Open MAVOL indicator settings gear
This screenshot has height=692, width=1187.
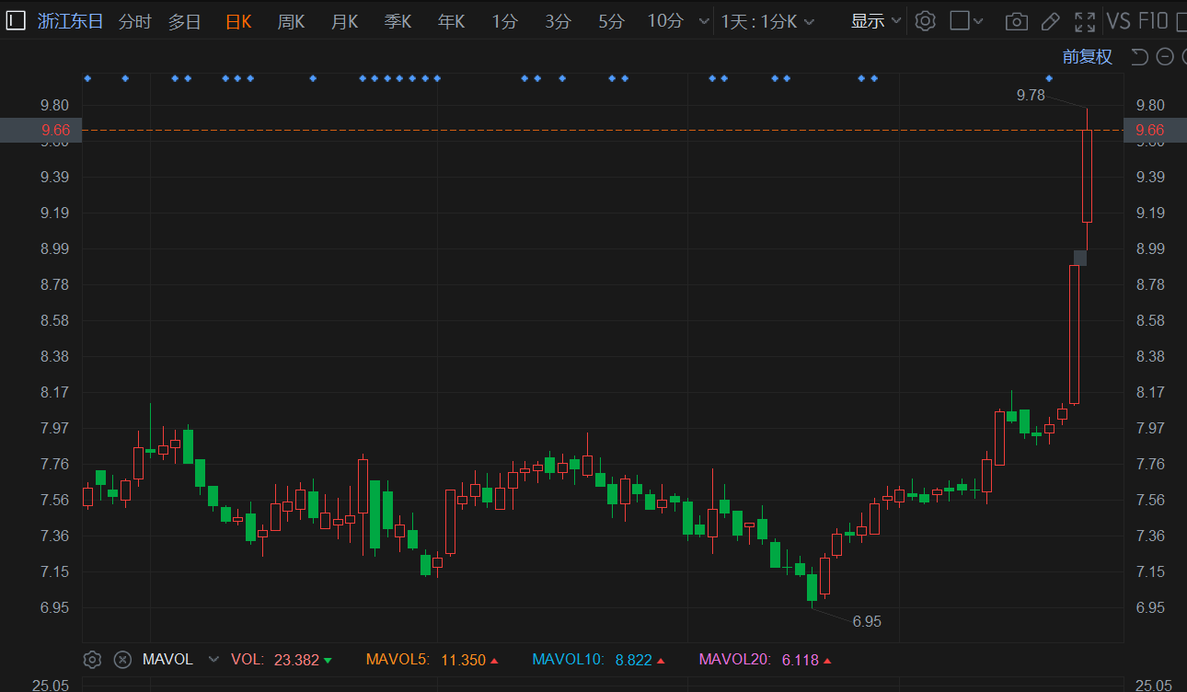click(92, 659)
